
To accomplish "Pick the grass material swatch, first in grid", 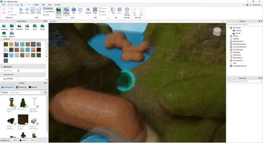I will [x=6, y=44].
